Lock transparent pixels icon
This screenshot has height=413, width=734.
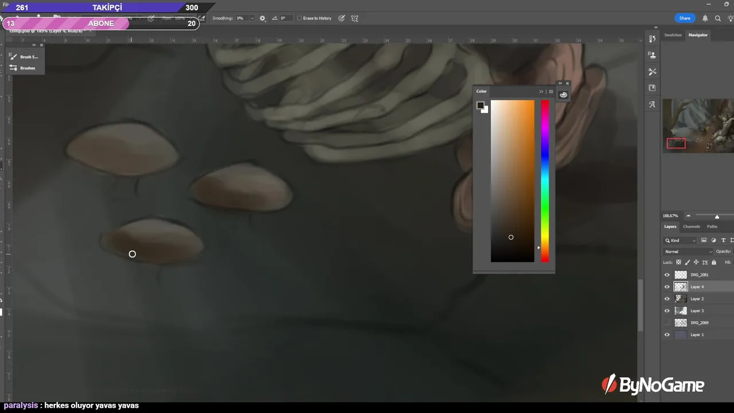click(x=679, y=262)
